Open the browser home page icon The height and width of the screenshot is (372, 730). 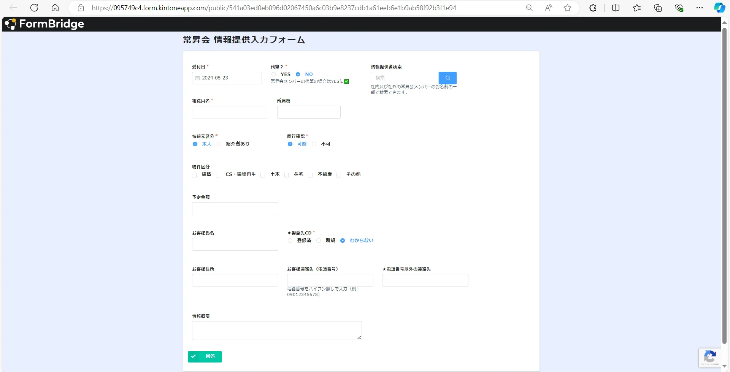55,8
